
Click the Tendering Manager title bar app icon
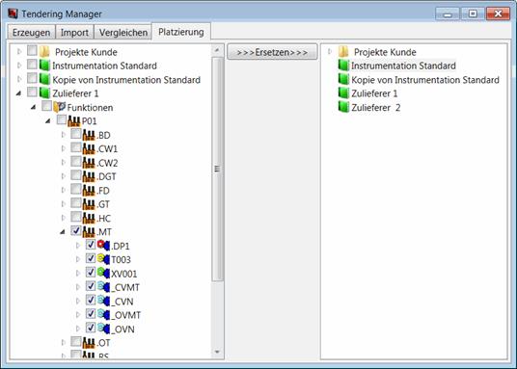click(13, 13)
